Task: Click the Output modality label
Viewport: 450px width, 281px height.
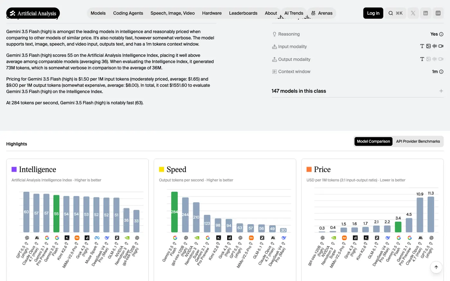Action: point(294,59)
